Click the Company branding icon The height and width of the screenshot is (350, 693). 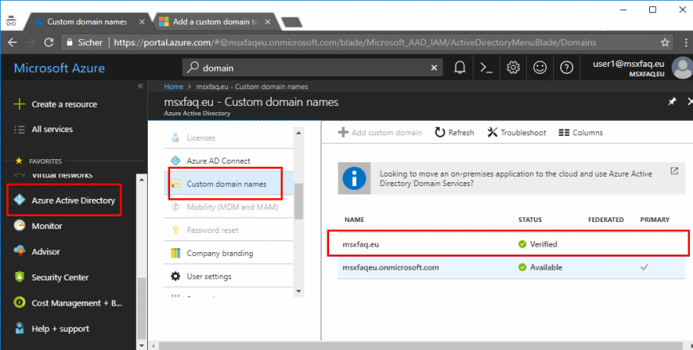(176, 253)
